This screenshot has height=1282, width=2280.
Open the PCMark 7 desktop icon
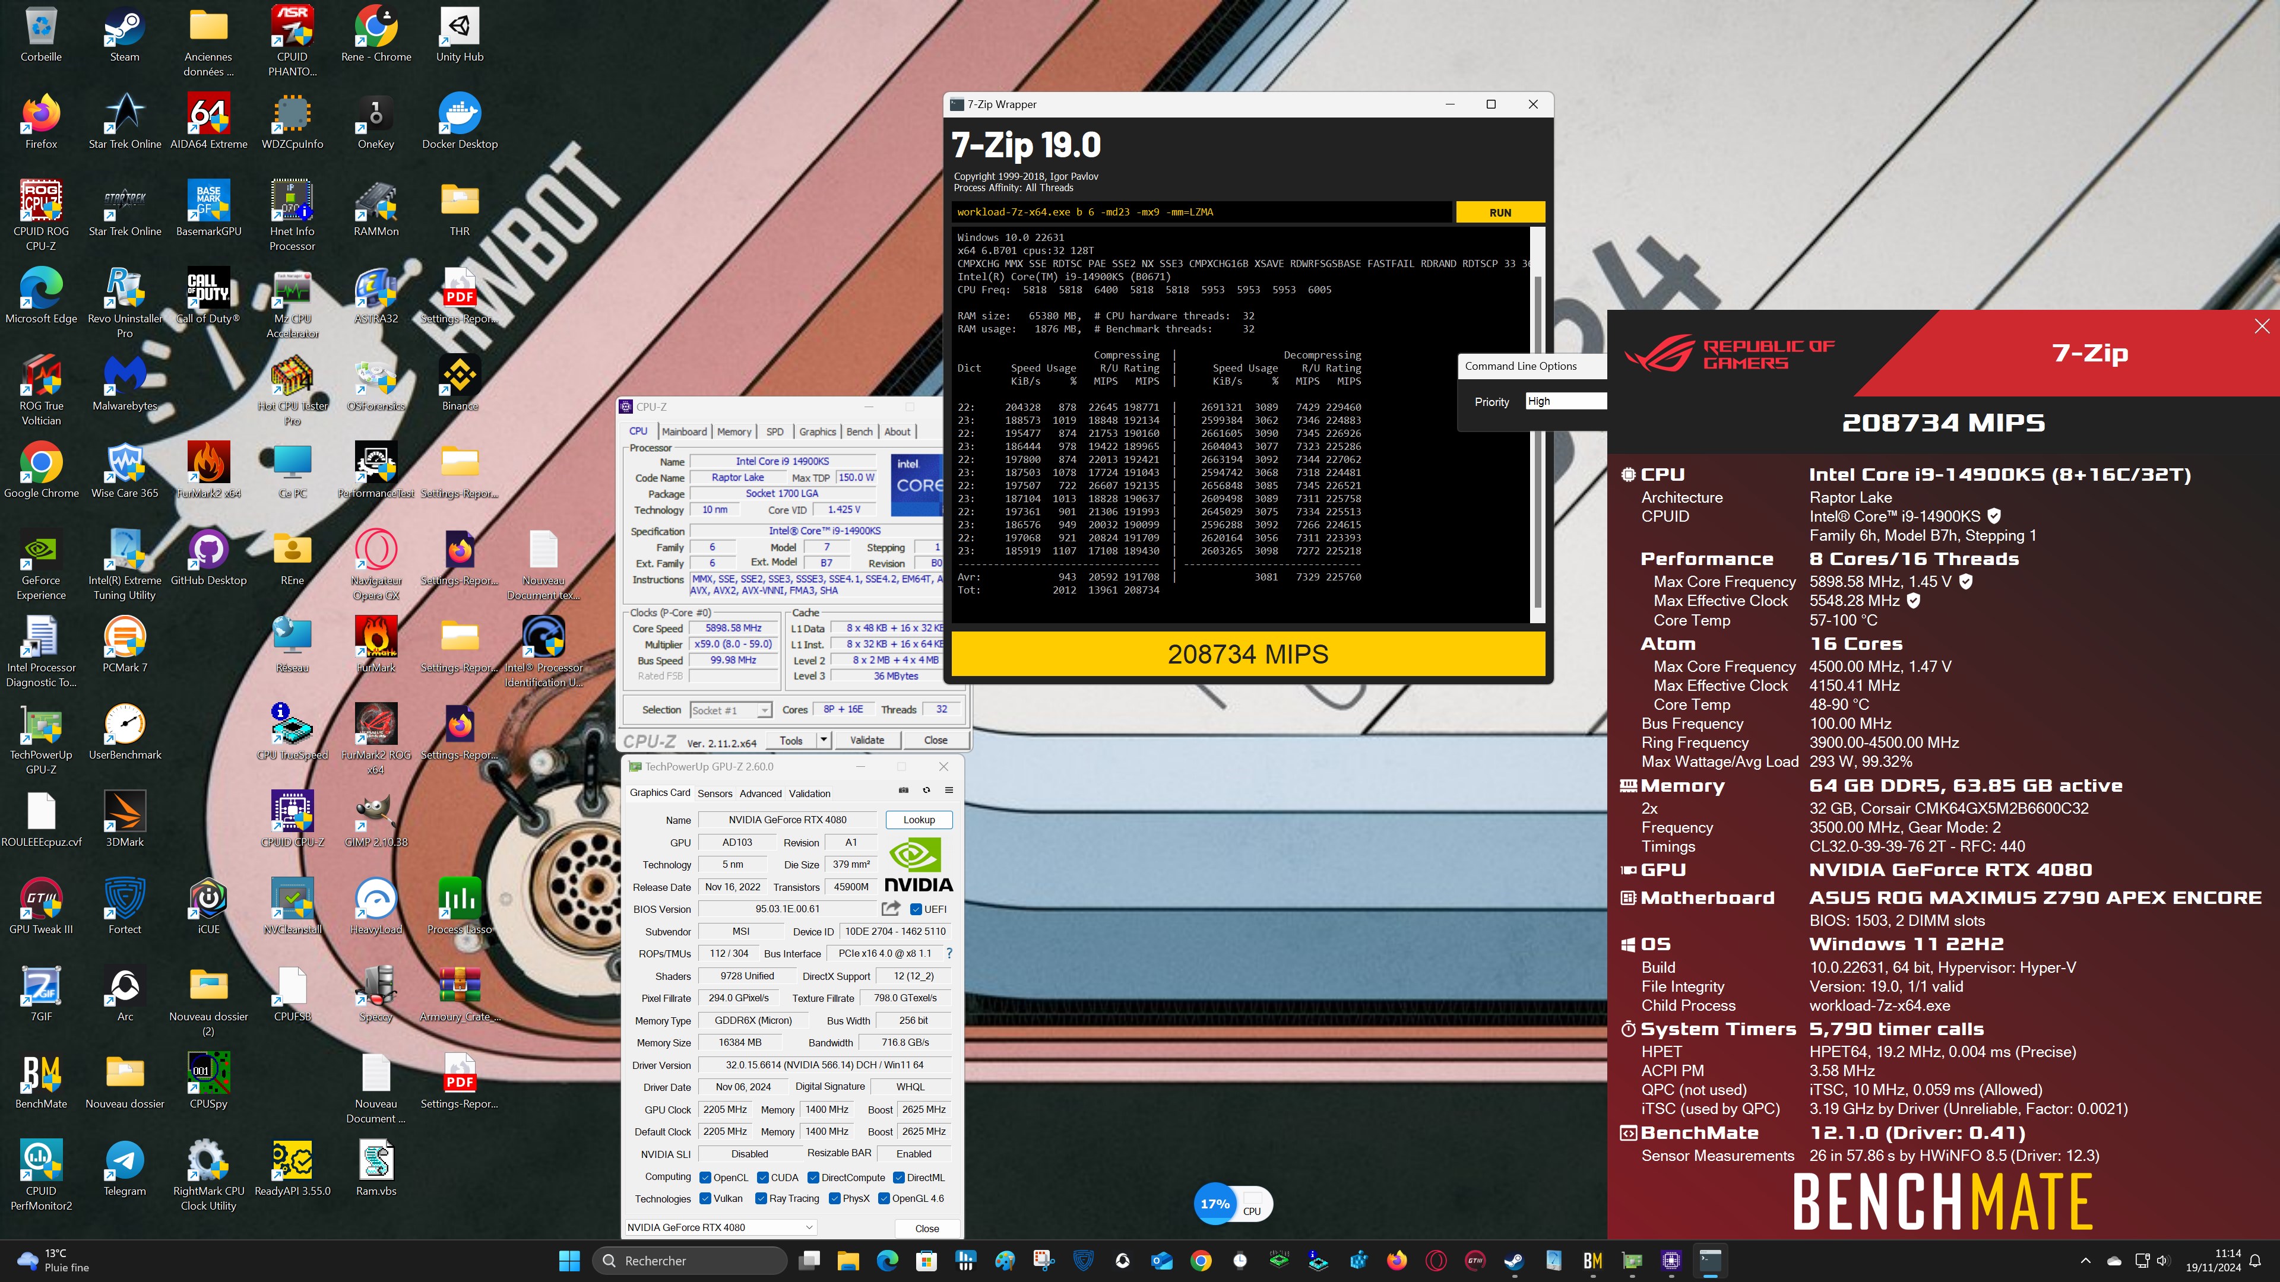(x=125, y=645)
